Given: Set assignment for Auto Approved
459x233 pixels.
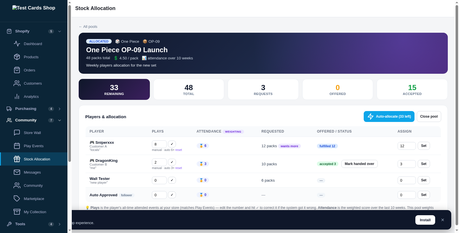Looking at the screenshot, I should click(x=424, y=195).
